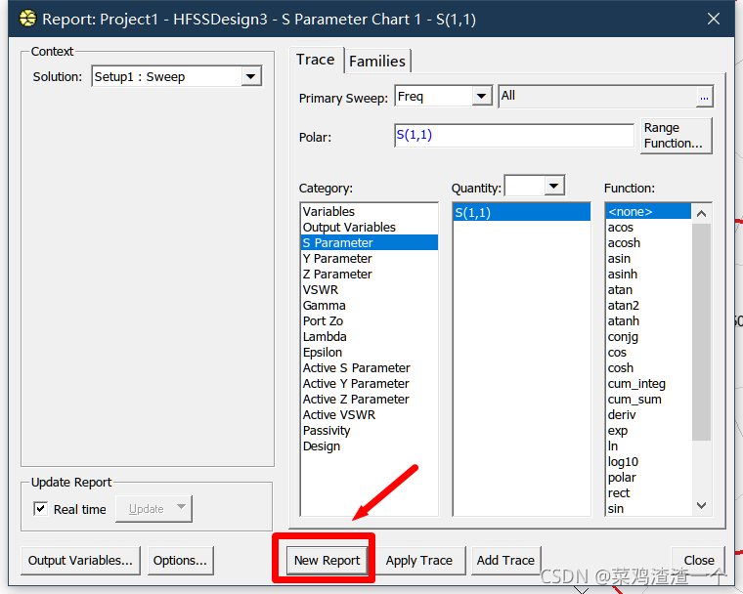Click the Add Trace button
This screenshot has width=743, height=594.
pyautogui.click(x=505, y=561)
